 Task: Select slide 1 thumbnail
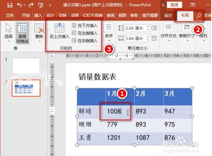pos(26,66)
